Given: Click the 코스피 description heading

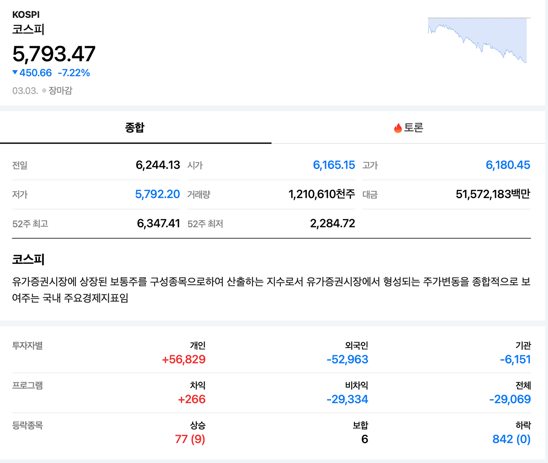Looking at the screenshot, I should point(28,259).
